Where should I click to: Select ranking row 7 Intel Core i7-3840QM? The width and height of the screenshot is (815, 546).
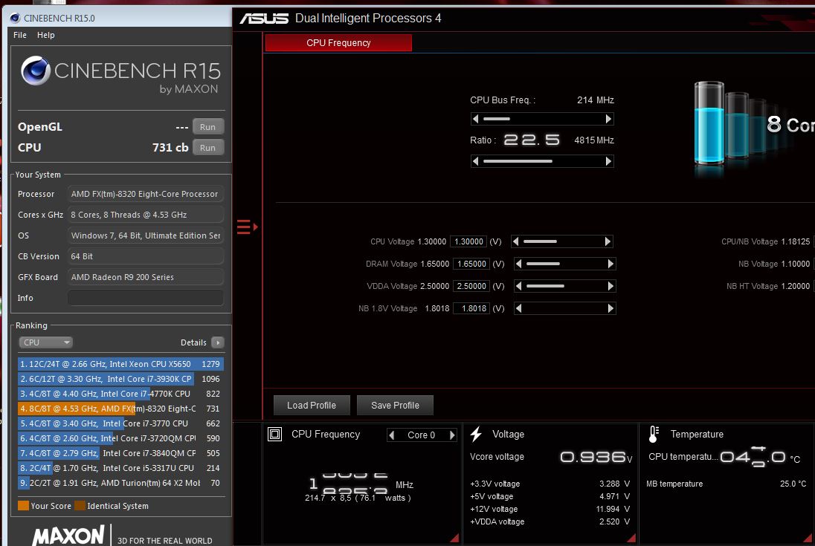(120, 453)
